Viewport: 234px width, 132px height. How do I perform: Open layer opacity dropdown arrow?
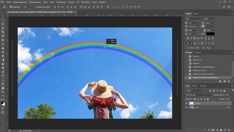click(232, 95)
